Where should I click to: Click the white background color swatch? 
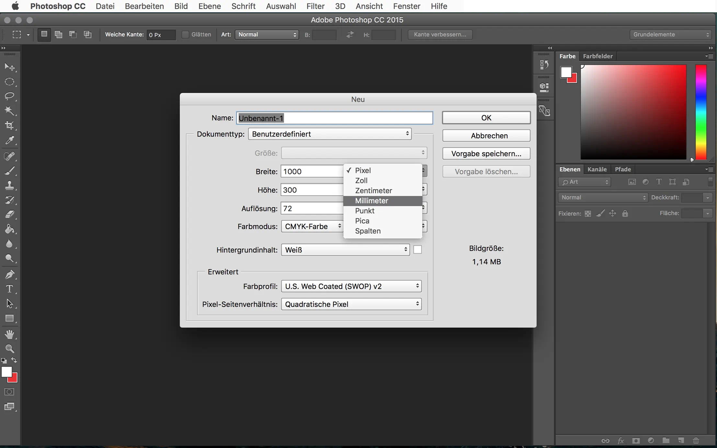click(417, 250)
